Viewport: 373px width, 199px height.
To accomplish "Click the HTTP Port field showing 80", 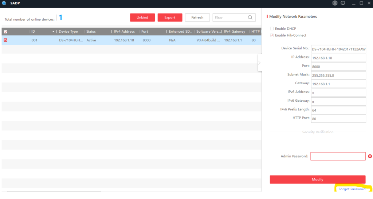I will tap(338, 119).
